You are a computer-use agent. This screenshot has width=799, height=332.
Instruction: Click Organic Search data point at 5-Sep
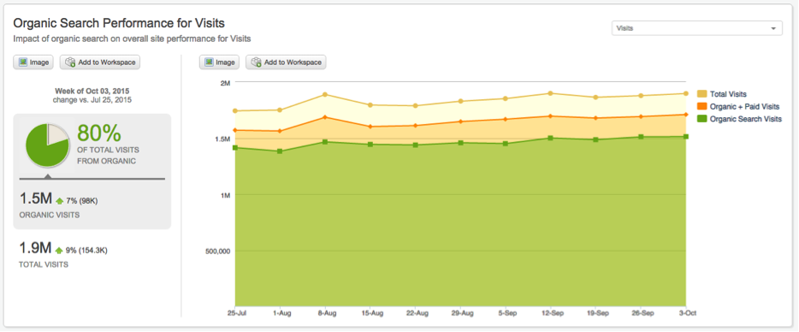point(506,144)
